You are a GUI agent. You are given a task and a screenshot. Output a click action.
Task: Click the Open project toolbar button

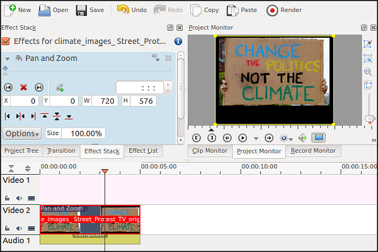tap(54, 10)
